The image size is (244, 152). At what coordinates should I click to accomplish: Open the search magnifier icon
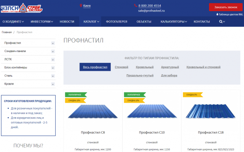[x=221, y=21]
